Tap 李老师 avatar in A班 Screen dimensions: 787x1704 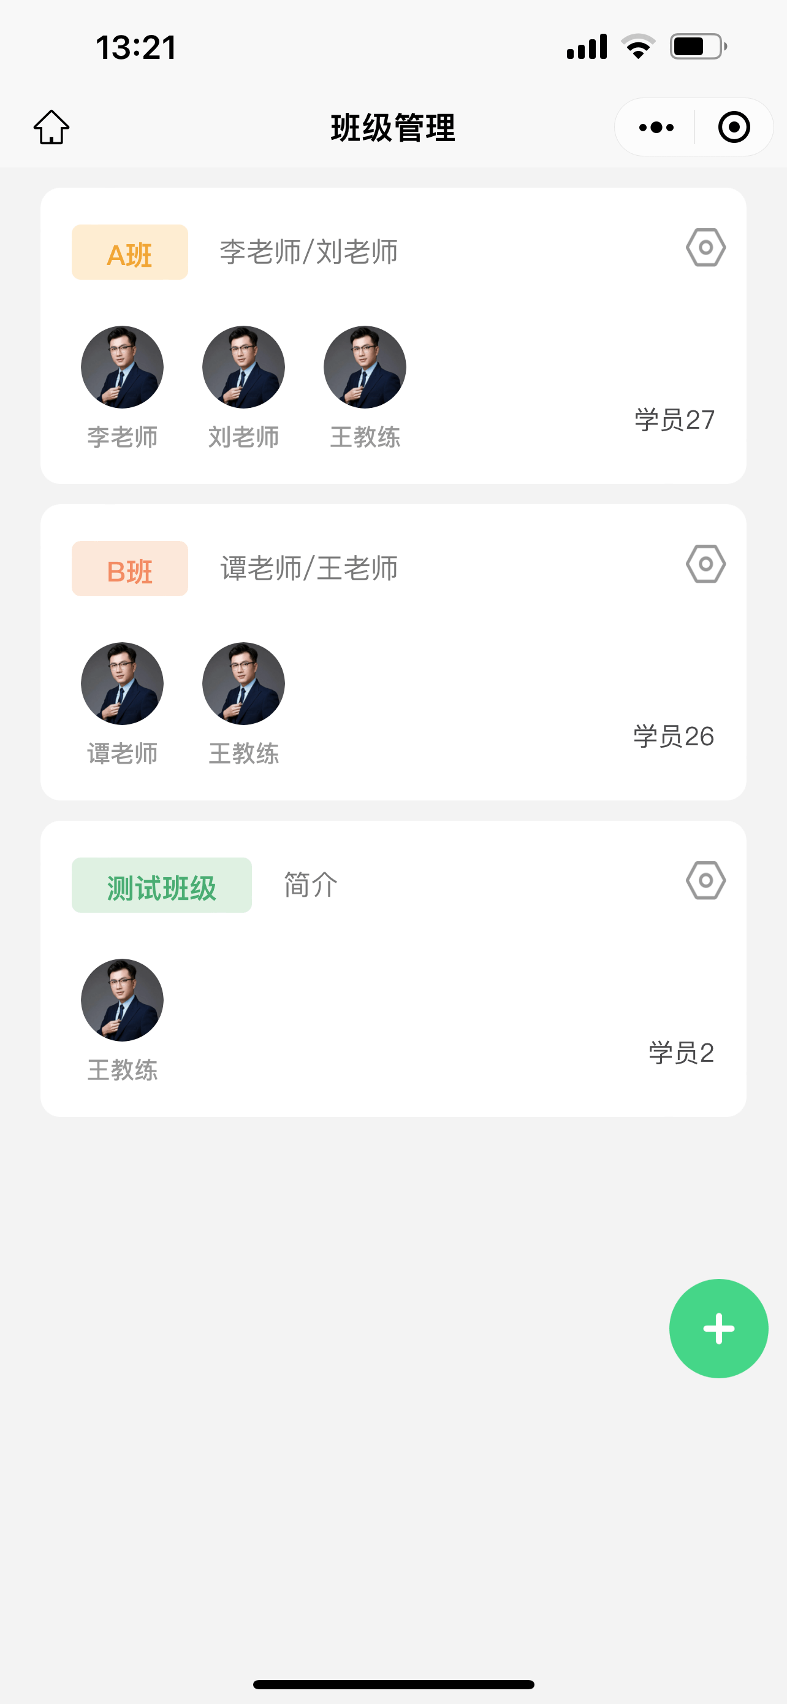click(x=122, y=367)
